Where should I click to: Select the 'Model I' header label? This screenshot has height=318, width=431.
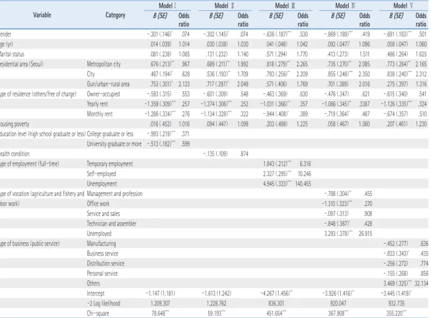pos(167,6)
